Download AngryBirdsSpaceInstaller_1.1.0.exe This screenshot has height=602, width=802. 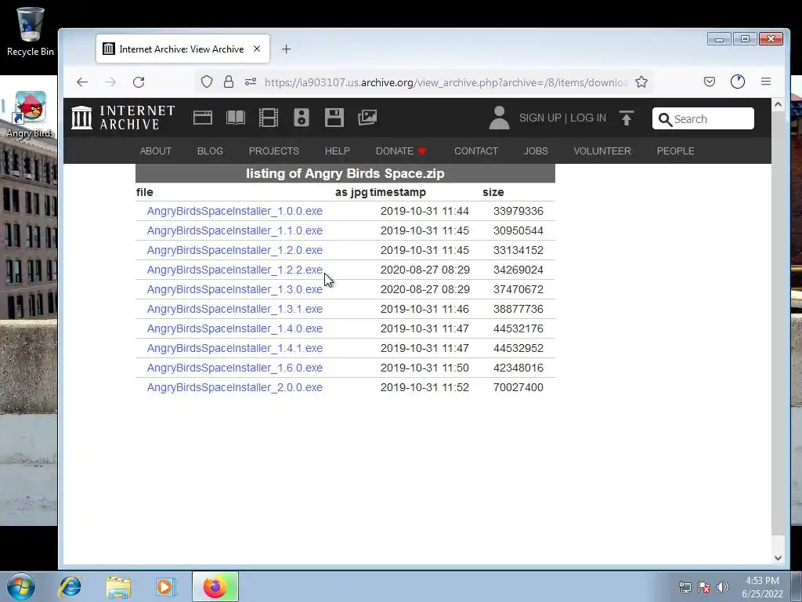235,230
